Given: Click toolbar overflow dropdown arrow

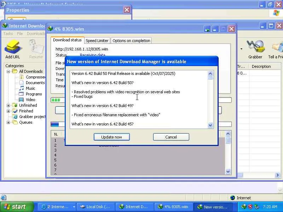Looking at the screenshot, I should tap(241, 49).
